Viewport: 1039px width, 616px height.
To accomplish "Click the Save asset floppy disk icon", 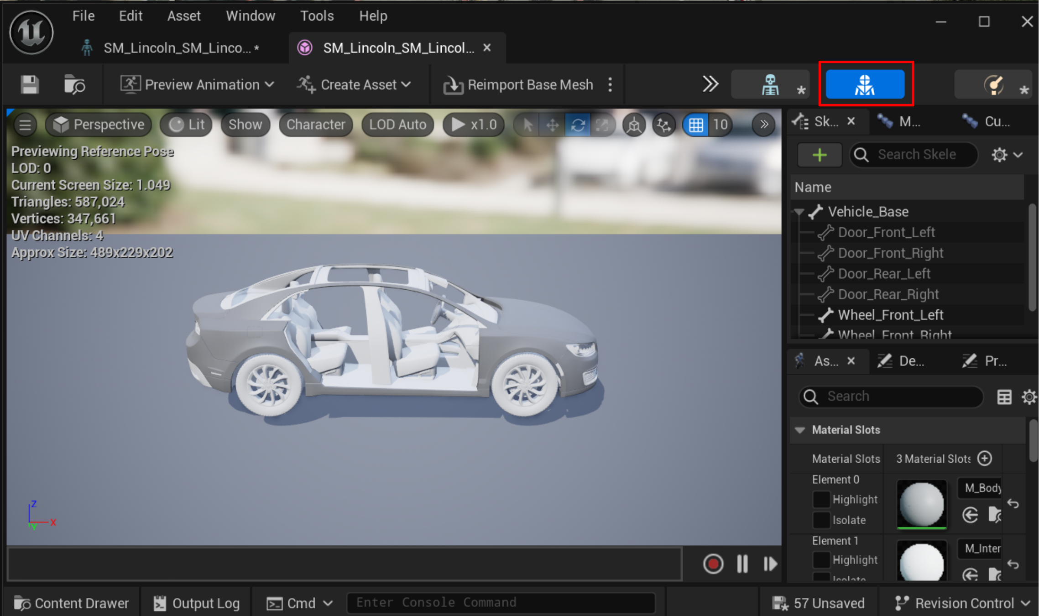I will (30, 85).
